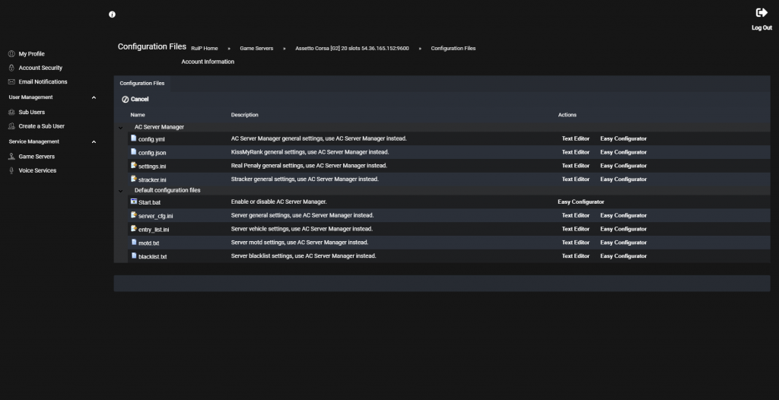The width and height of the screenshot is (779, 400).
Task: Open RuiP Home breadcrumb link
Action: click(x=204, y=48)
